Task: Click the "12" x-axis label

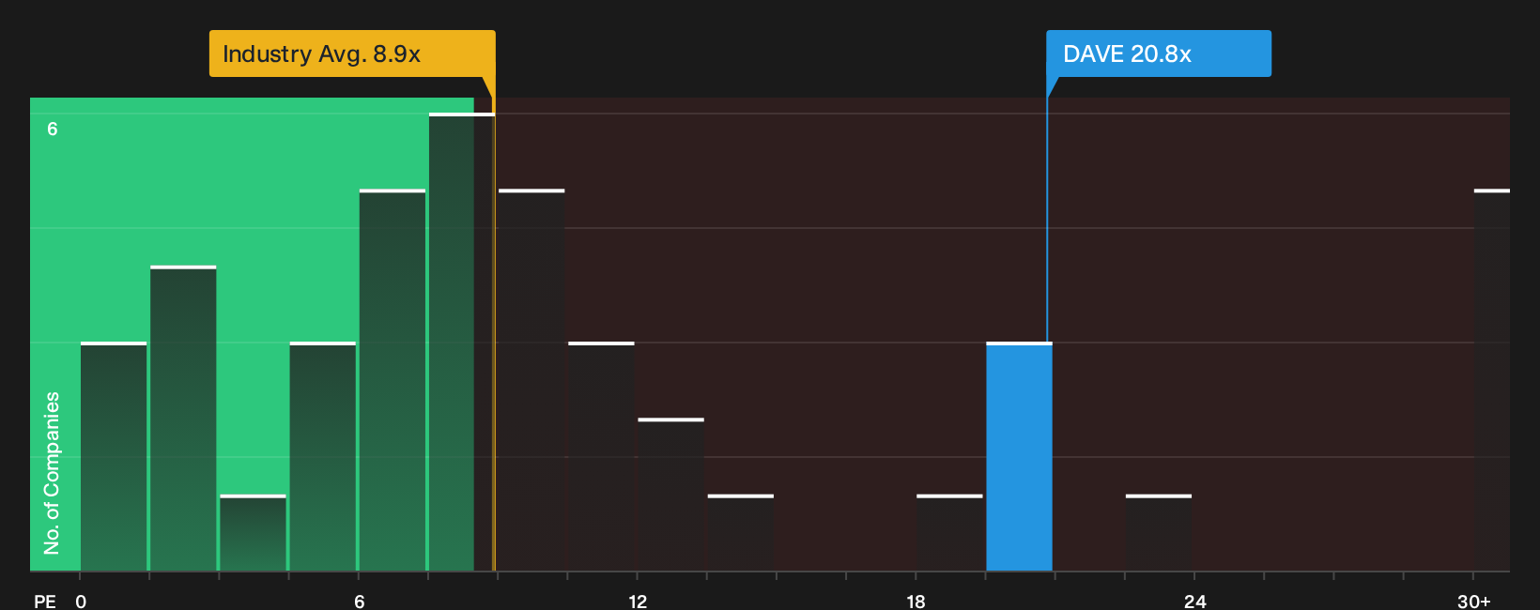Action: [638, 602]
